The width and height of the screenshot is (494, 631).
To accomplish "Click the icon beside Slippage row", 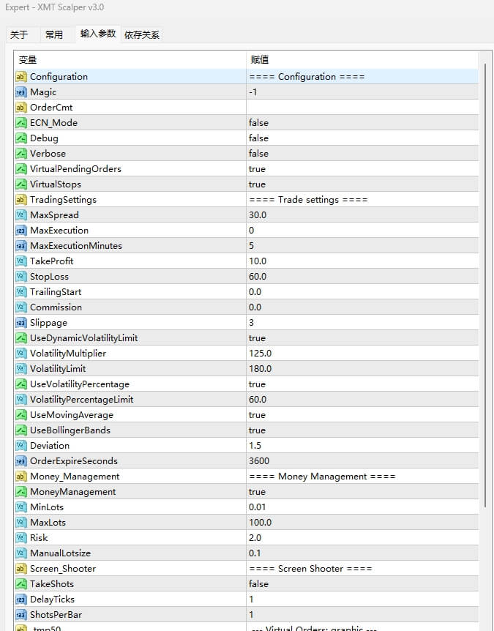I will pyautogui.click(x=20, y=323).
